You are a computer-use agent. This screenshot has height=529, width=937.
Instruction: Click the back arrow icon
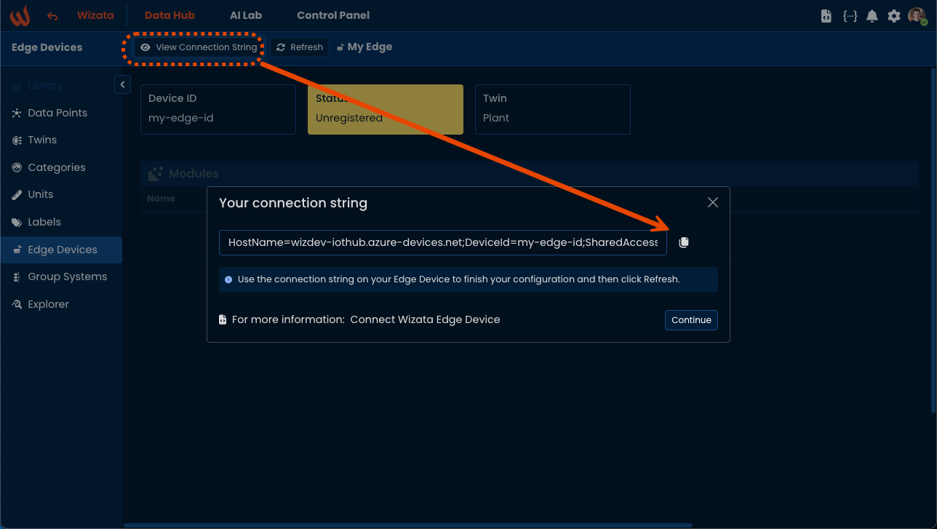coord(52,16)
